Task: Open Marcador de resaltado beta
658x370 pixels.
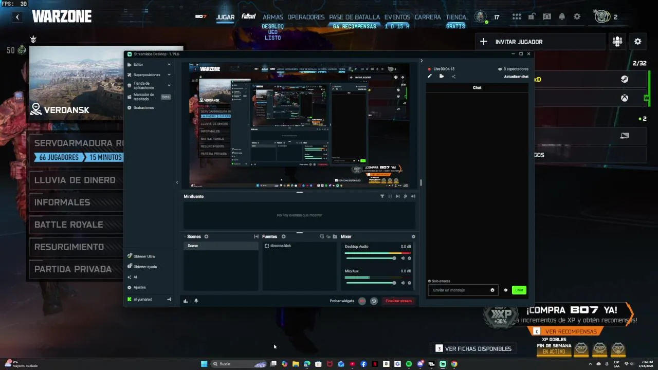Action: click(149, 97)
